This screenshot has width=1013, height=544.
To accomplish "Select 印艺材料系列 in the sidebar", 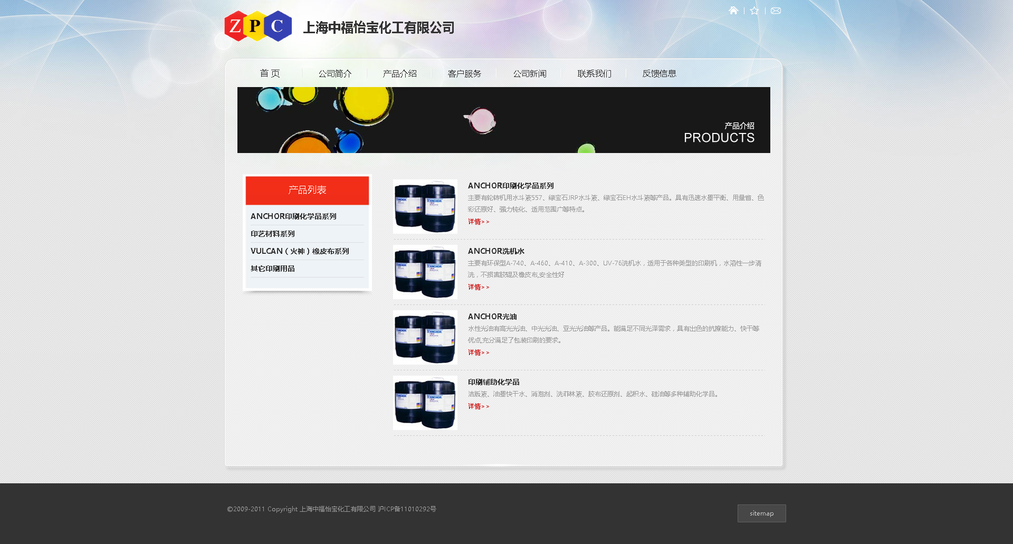I will click(273, 234).
